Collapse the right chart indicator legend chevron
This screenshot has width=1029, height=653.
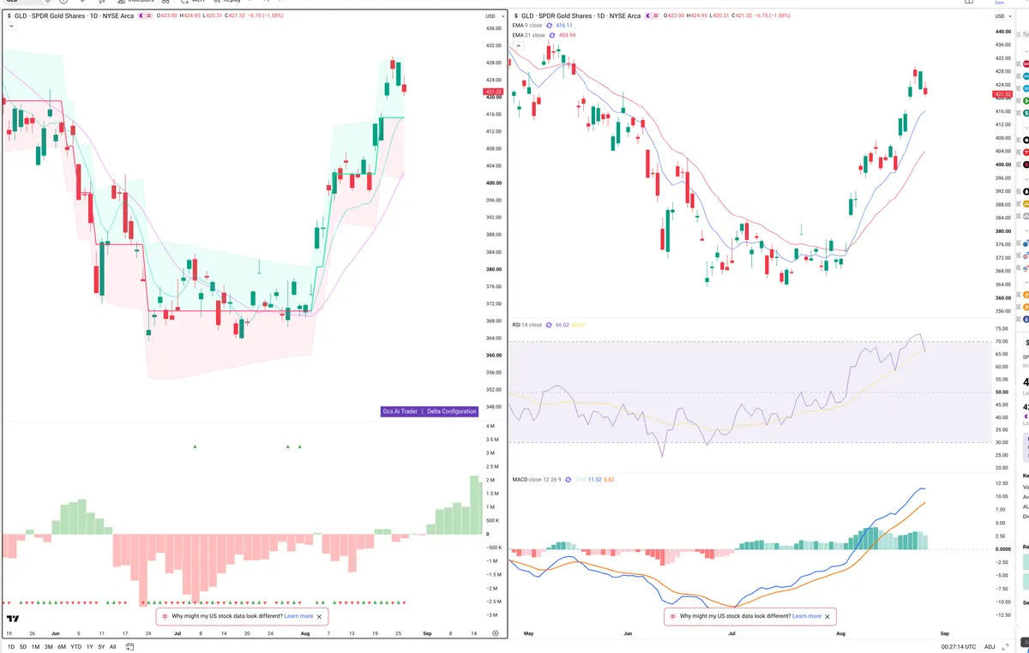pyautogui.click(x=518, y=45)
